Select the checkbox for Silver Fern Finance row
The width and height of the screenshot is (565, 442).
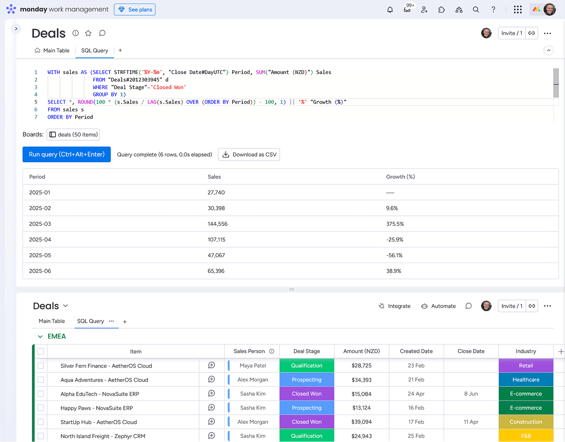[41, 365]
